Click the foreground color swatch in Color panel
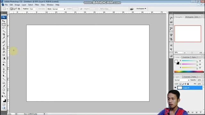The width and height of the screenshot is (205, 115). pyautogui.click(x=176, y=61)
